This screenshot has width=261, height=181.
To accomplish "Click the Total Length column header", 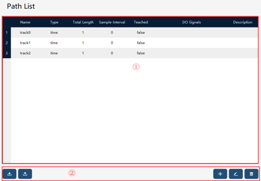I will 83,22.
